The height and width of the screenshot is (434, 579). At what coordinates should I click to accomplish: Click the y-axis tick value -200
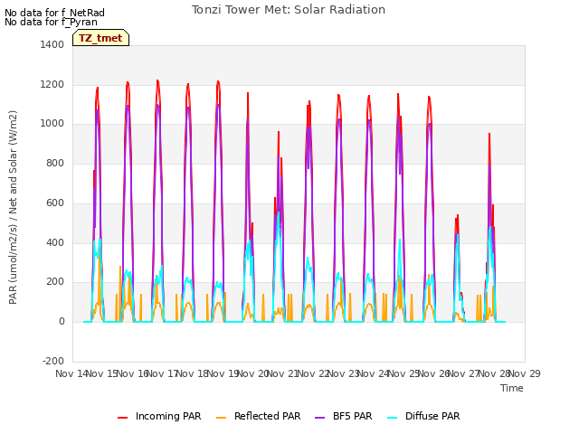click(x=53, y=361)
